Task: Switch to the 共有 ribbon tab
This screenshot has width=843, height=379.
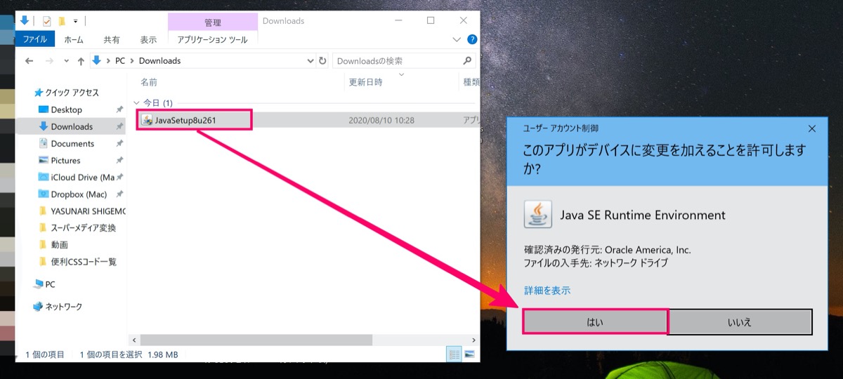Action: pyautogui.click(x=112, y=40)
